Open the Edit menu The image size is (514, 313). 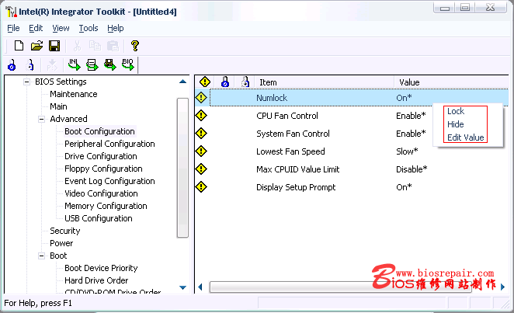click(36, 28)
